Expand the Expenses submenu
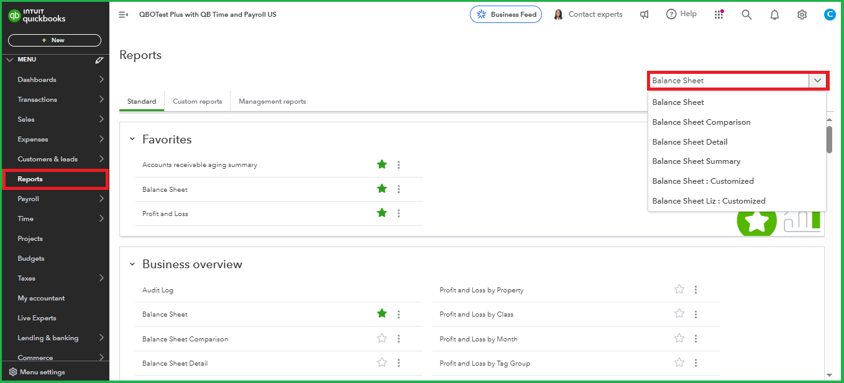Image resolution: width=844 pixels, height=383 pixels. point(102,139)
